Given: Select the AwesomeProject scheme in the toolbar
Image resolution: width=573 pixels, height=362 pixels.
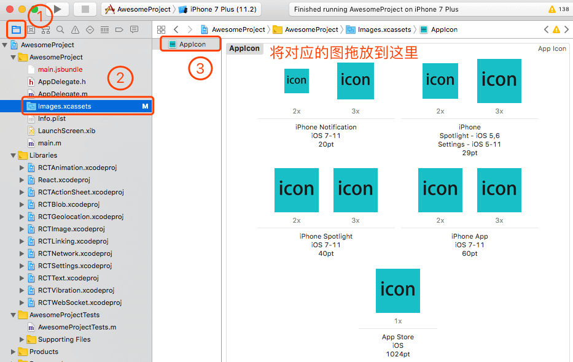Looking at the screenshot, I should (138, 9).
